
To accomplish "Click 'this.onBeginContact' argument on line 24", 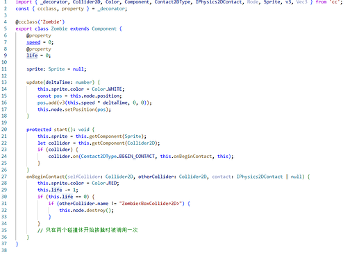I will point(186,157).
